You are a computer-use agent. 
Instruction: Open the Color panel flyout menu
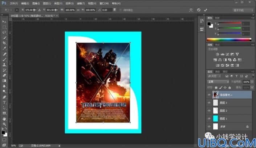click(x=253, y=18)
